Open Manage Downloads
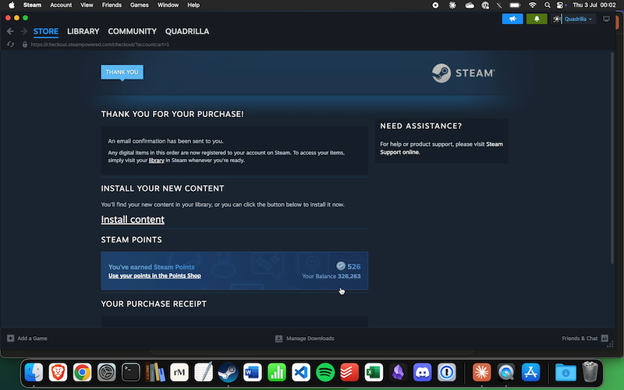 click(x=305, y=339)
